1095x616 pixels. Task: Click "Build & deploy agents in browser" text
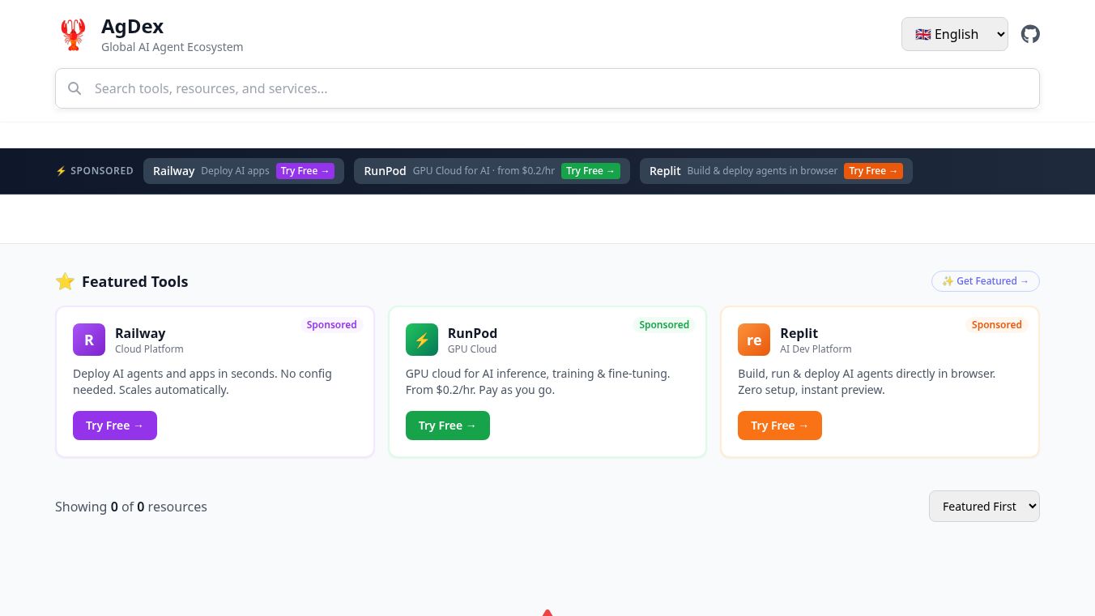tap(762, 171)
